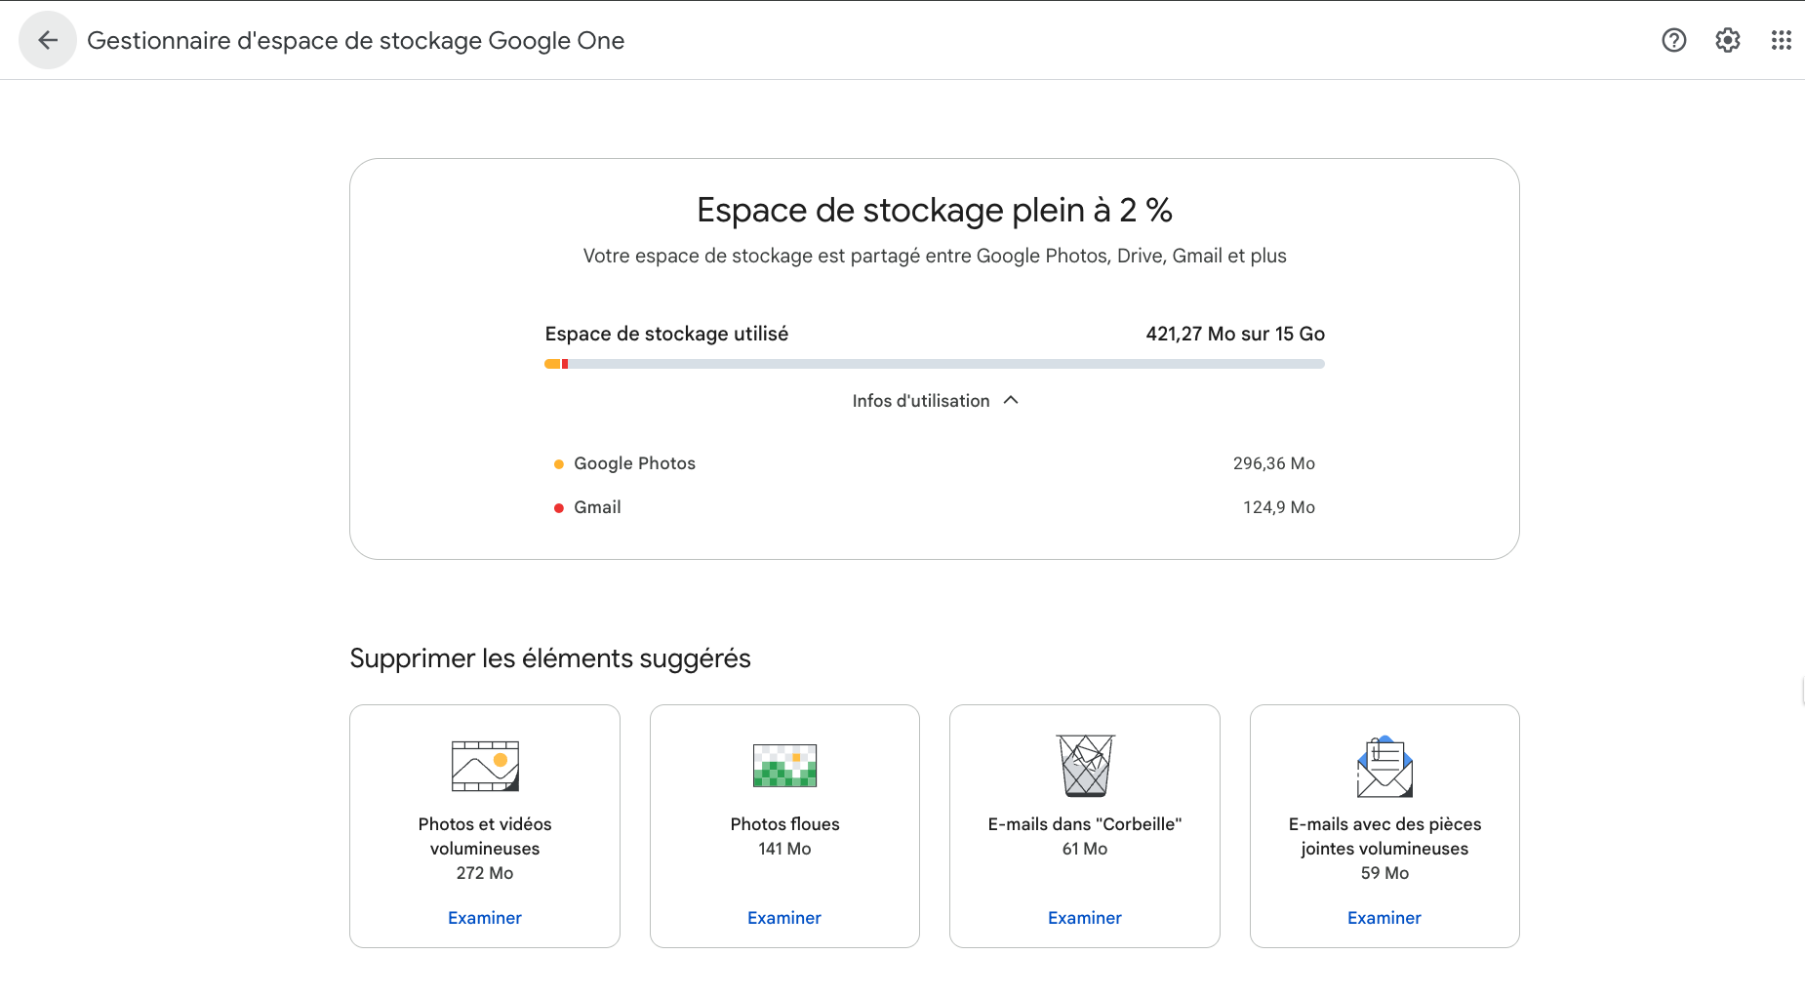Collapse the Infos d'utilisation section
Viewport: 1805px width, 995px height.
pos(921,401)
